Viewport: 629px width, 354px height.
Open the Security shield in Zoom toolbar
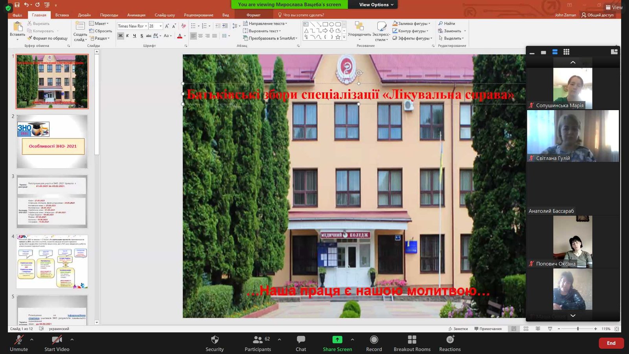tap(215, 340)
